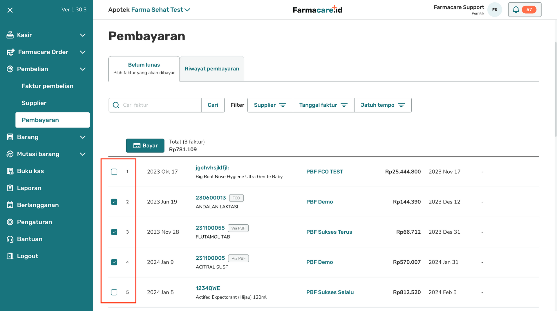Click supplier link PBF FCO TEST

(x=325, y=172)
